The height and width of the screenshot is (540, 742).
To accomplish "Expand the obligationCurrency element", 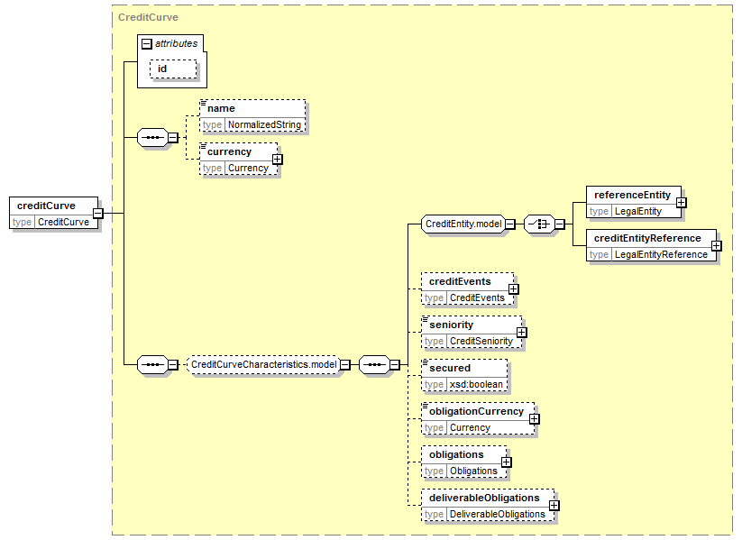I will [x=535, y=419].
